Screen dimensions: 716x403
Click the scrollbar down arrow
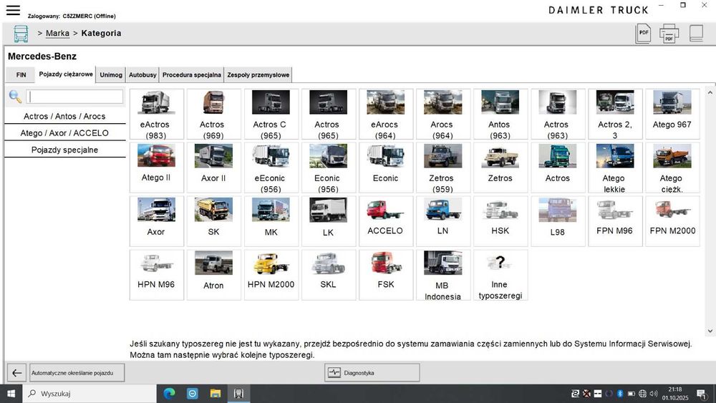[710, 331]
